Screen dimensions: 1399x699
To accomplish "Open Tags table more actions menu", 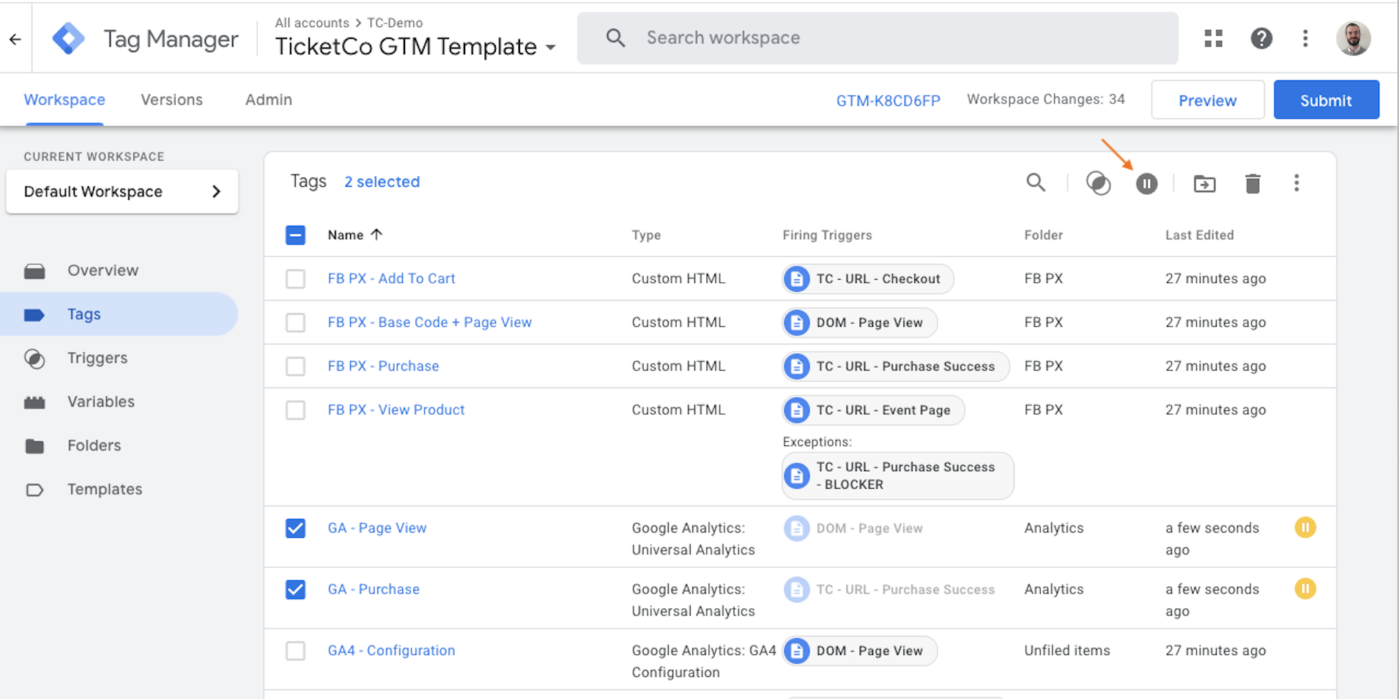I will (1296, 183).
